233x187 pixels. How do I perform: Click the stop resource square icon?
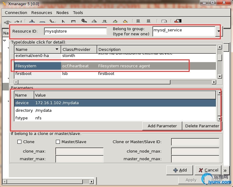[x=73, y=22]
